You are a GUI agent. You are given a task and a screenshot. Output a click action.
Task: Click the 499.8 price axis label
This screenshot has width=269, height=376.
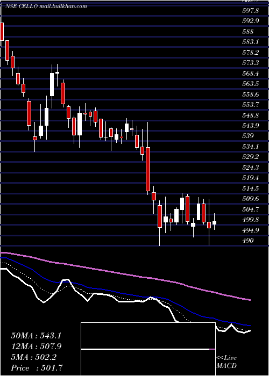[x=250, y=220]
